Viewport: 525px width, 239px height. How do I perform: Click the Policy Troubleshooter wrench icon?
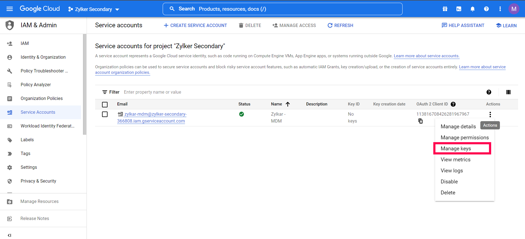(x=10, y=71)
